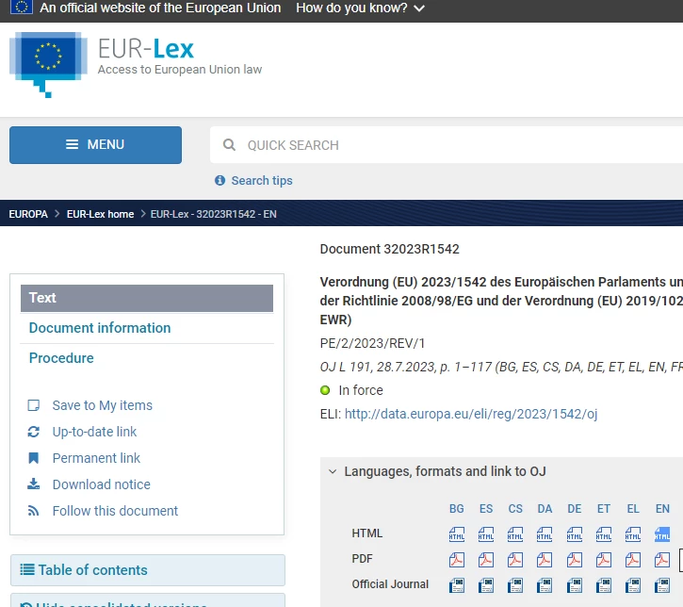Image resolution: width=683 pixels, height=607 pixels.
Task: Open the highlighted HTML version in EN
Action: 662,534
